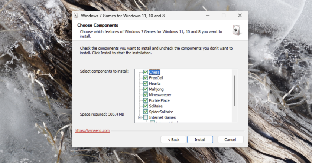Select the Solitaire label in list
The image size is (312, 163).
coord(156,106)
